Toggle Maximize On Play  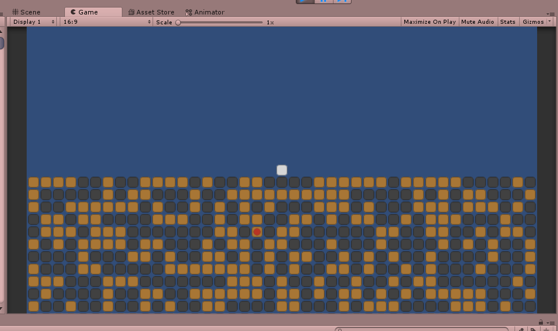point(430,21)
